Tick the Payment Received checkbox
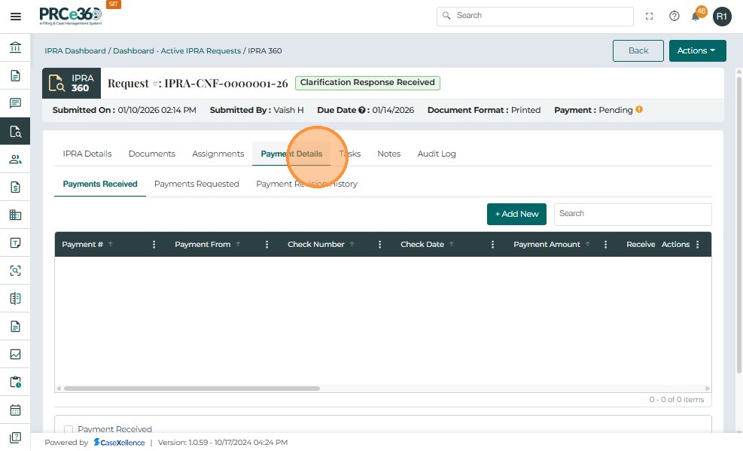The image size is (743, 451). click(x=69, y=429)
